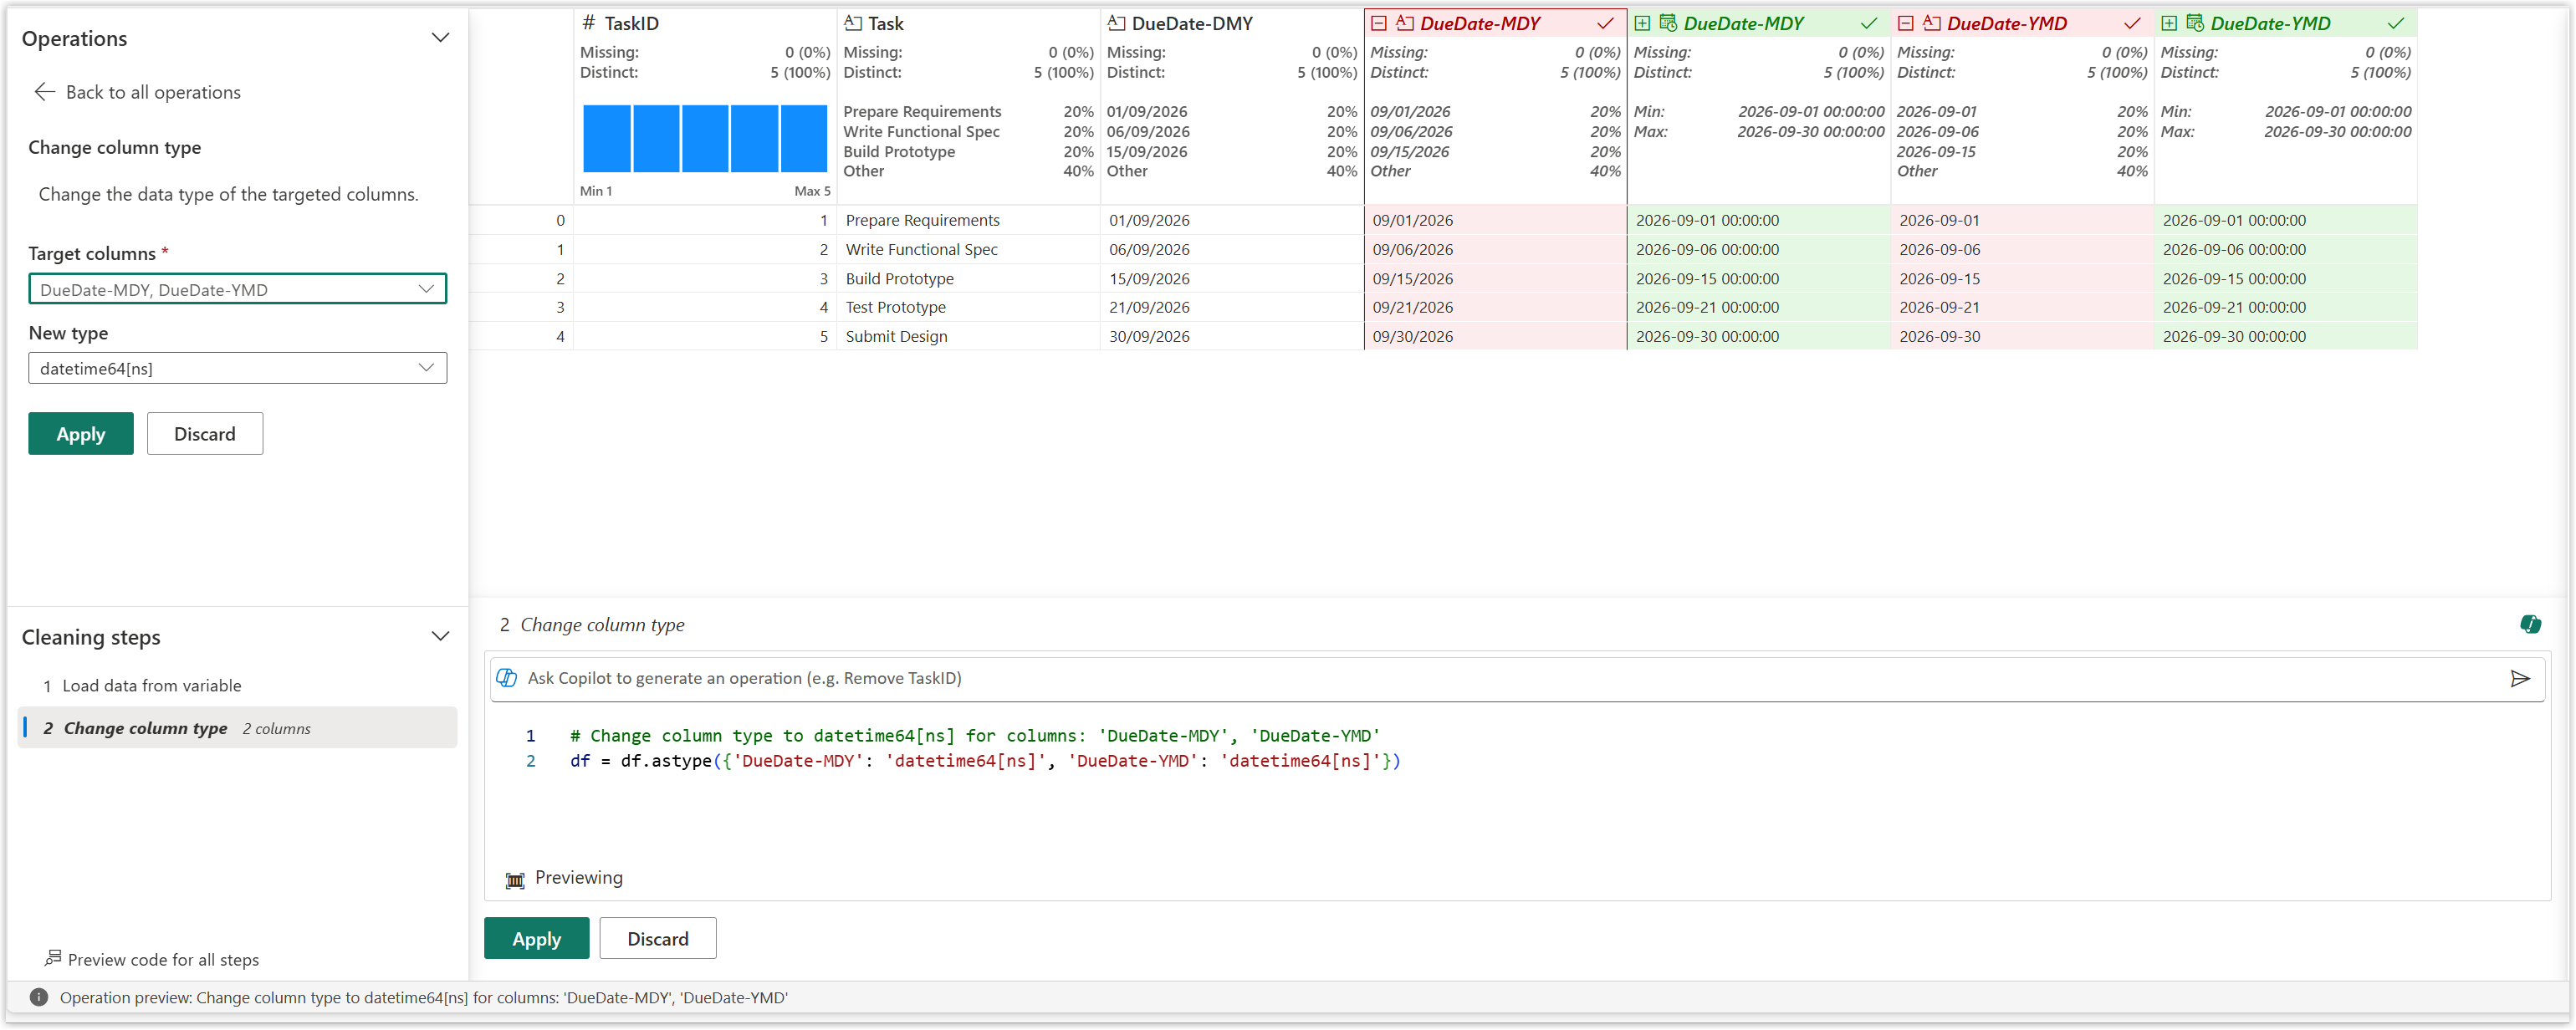Screen dimensions: 2576x1030
Task: Click Apply button below the code preview
Action: [x=537, y=938]
